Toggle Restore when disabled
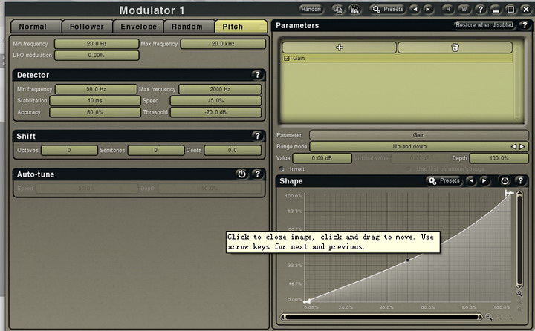The image size is (535, 331). click(x=484, y=25)
